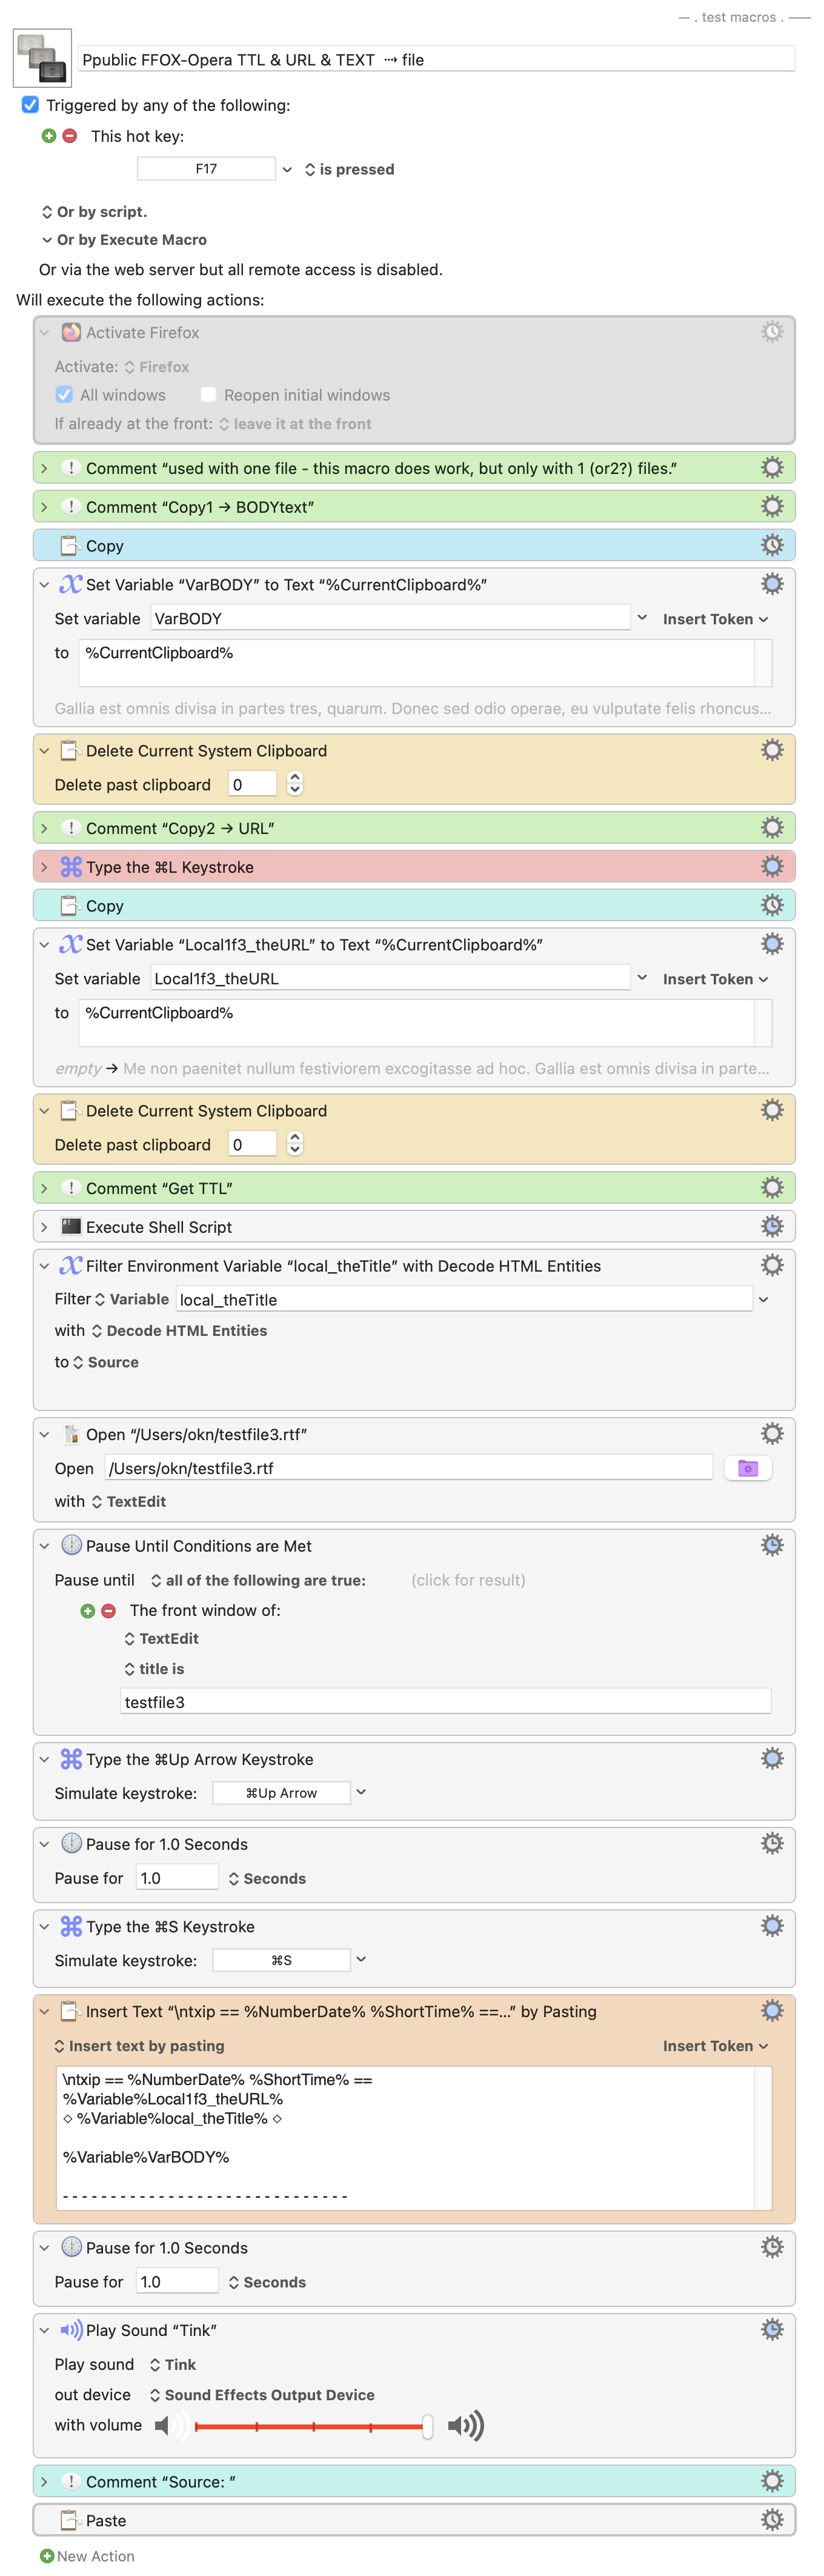Viewport: 824px width, 2576px height.
Task: Click the green add hot key trigger button
Action: (49, 136)
